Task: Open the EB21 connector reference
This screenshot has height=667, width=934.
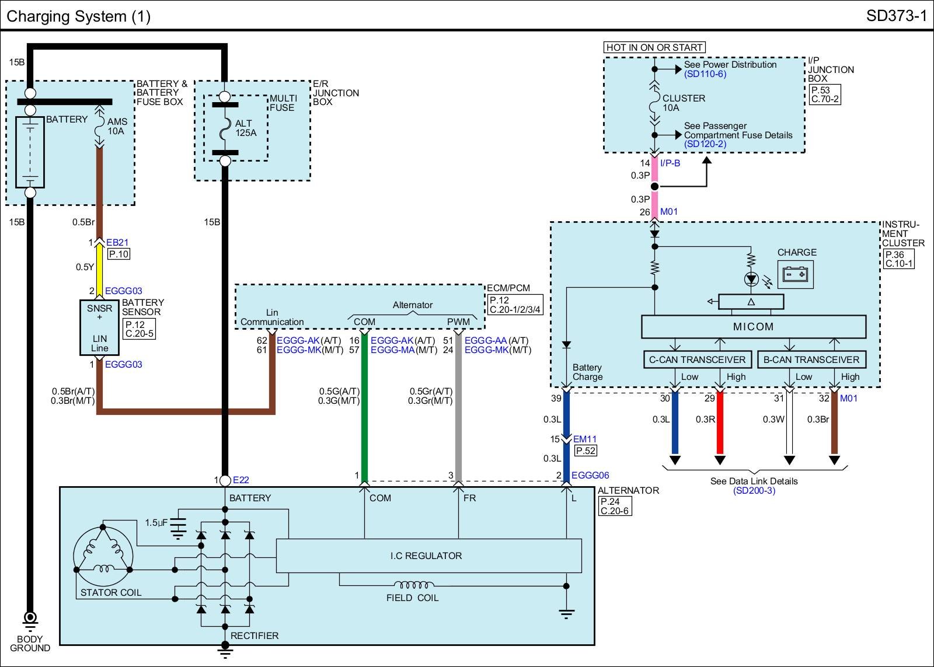Action: click(117, 243)
